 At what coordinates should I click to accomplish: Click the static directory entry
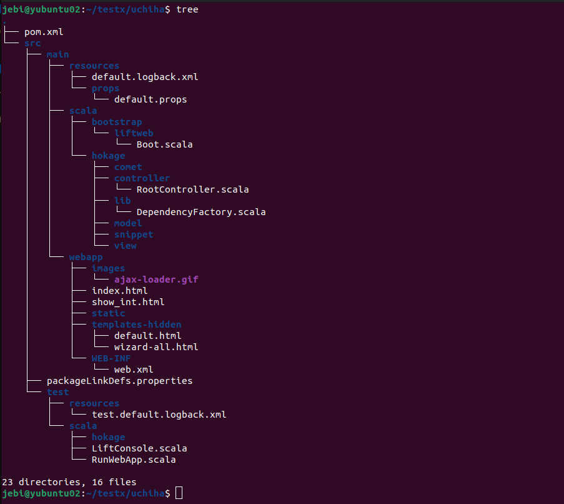108,313
